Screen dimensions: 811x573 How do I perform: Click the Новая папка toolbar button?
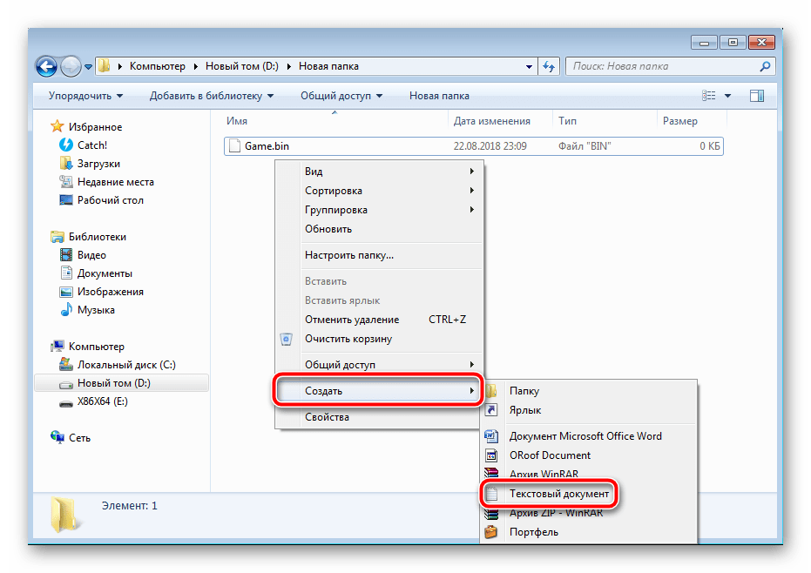(x=439, y=96)
